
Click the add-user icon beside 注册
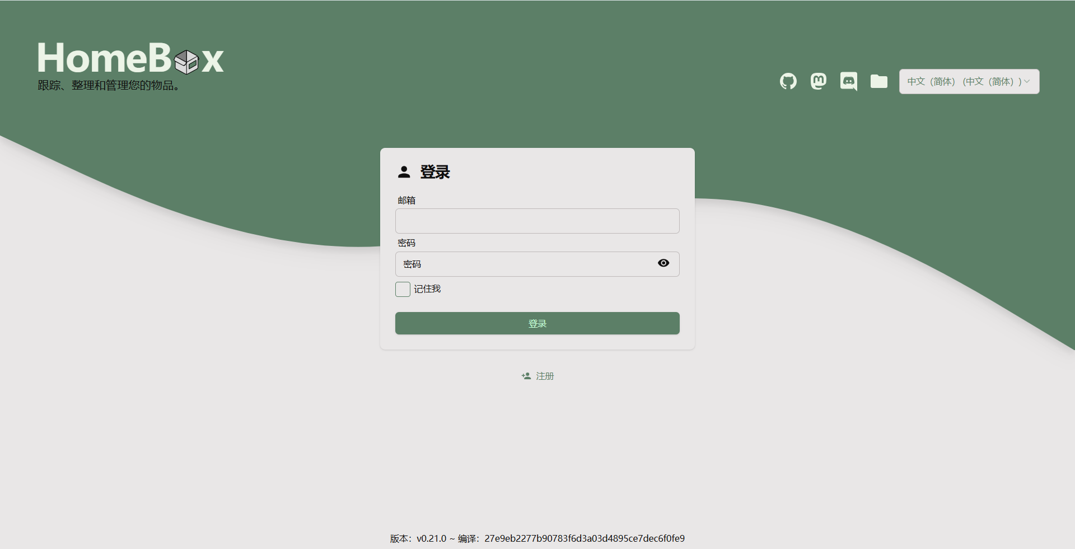pos(525,376)
